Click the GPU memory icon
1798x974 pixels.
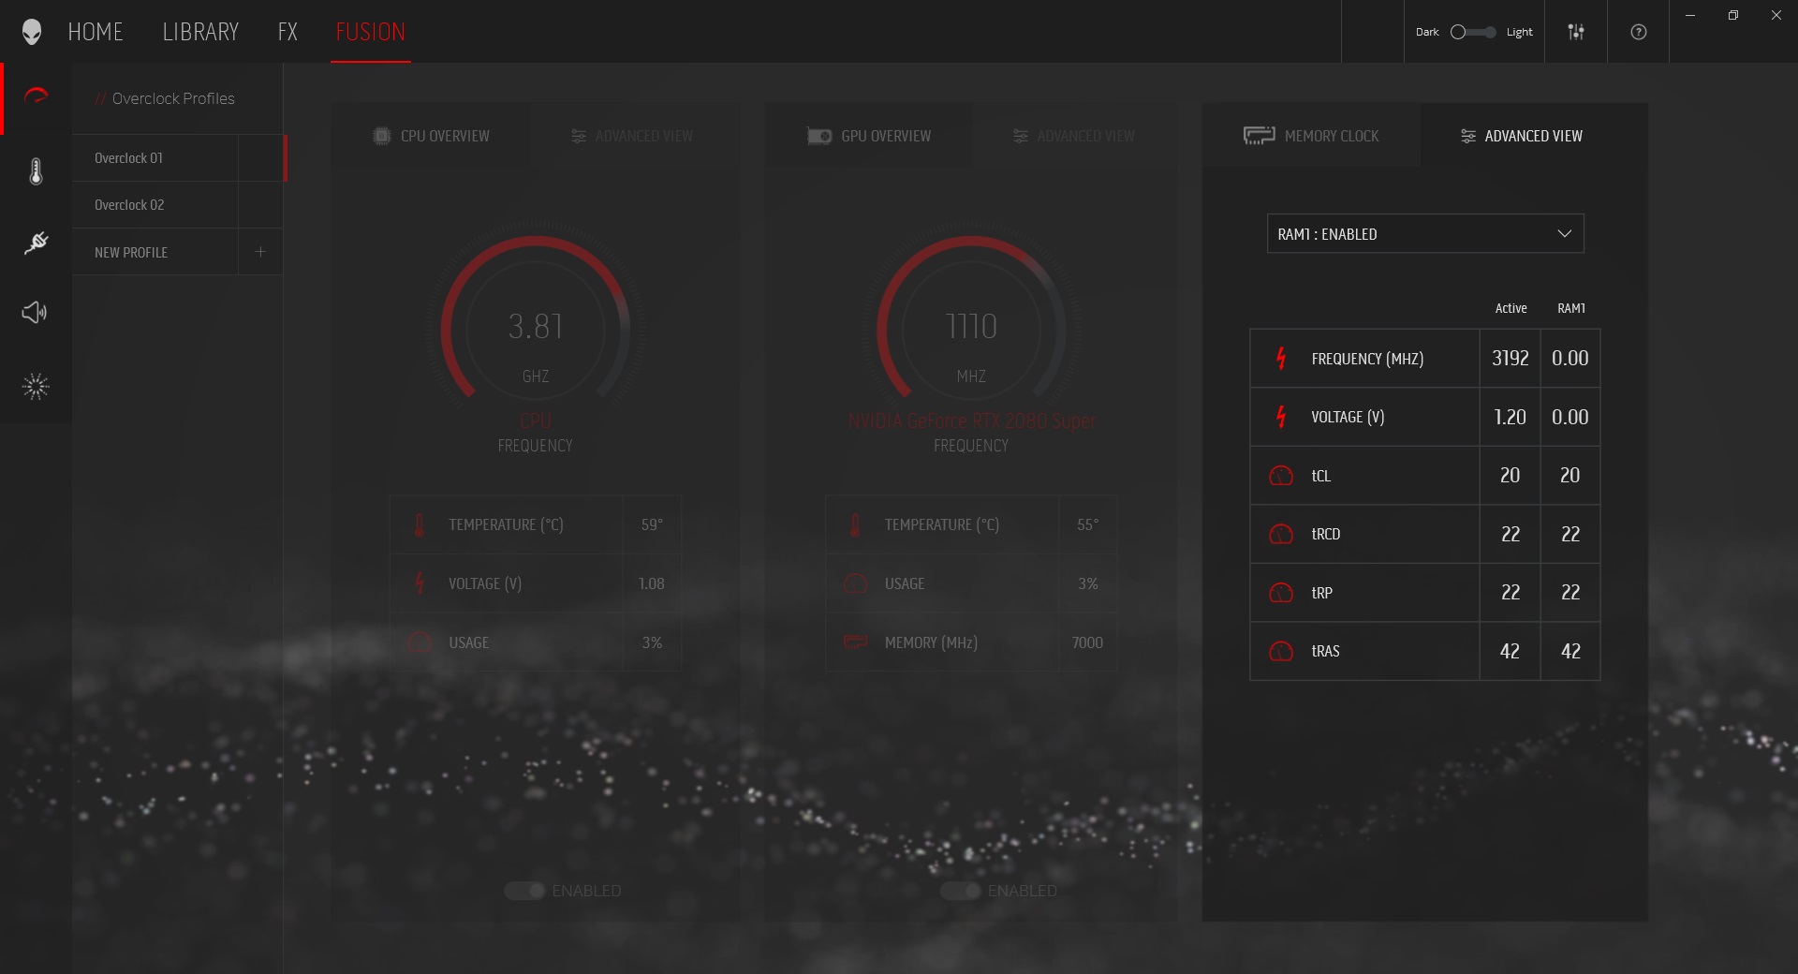(856, 642)
